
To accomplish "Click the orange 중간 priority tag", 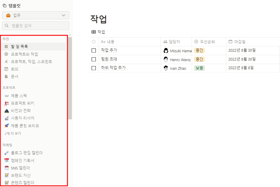I will pos(199,50).
